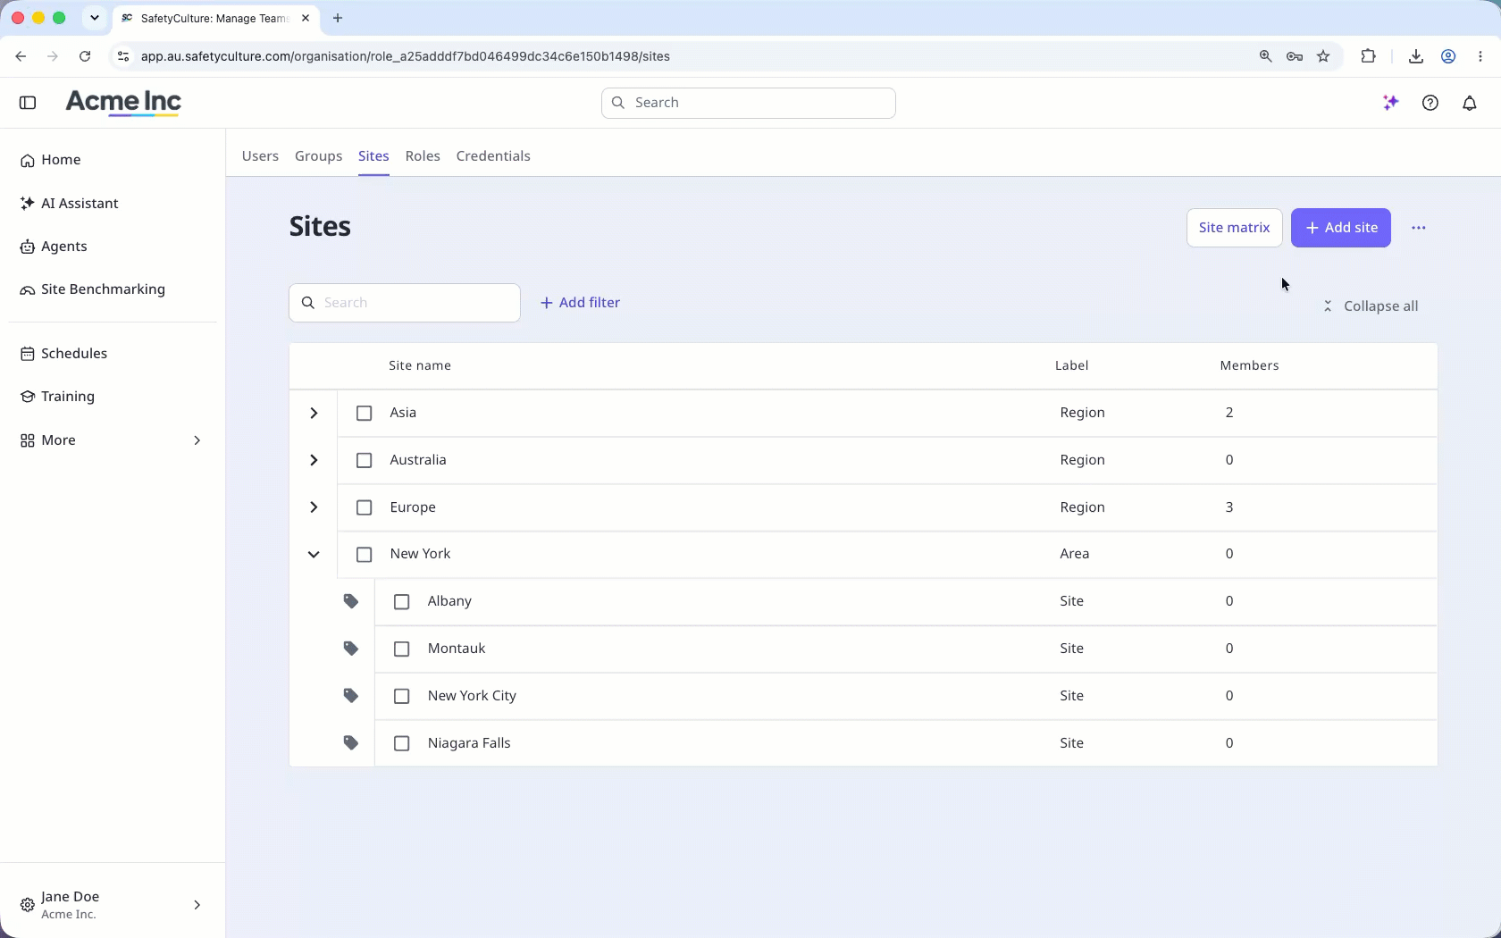Select the Montauk site checkbox
The width and height of the screenshot is (1501, 938).
[402, 649]
